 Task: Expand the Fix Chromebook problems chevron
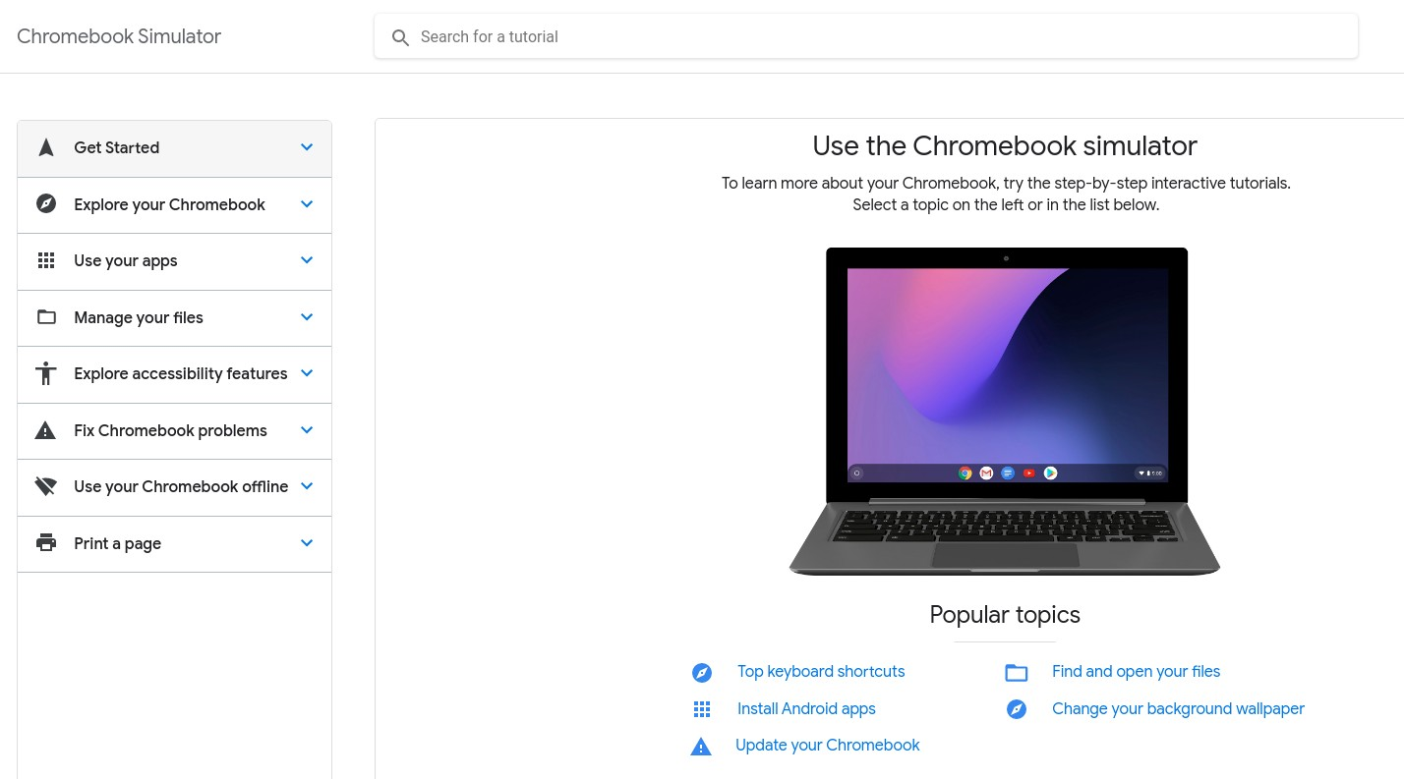tap(307, 430)
